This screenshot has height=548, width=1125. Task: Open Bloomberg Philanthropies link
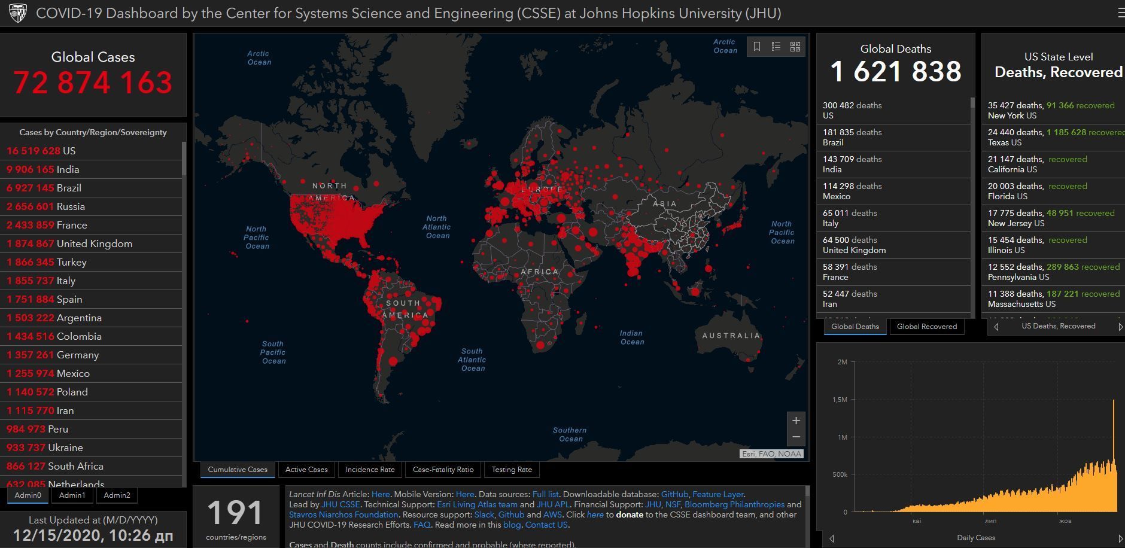pyautogui.click(x=734, y=504)
